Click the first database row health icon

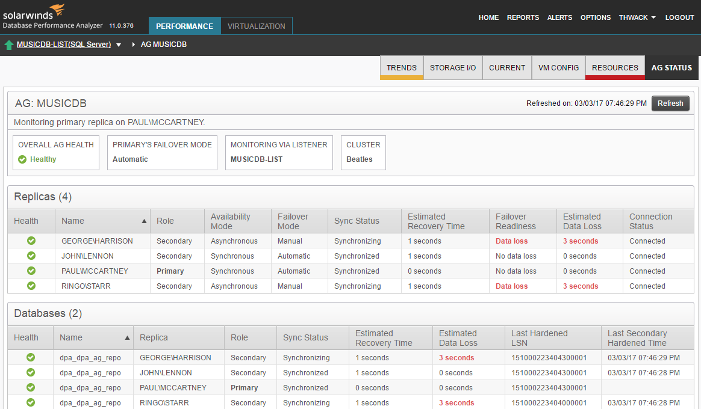tap(31, 357)
